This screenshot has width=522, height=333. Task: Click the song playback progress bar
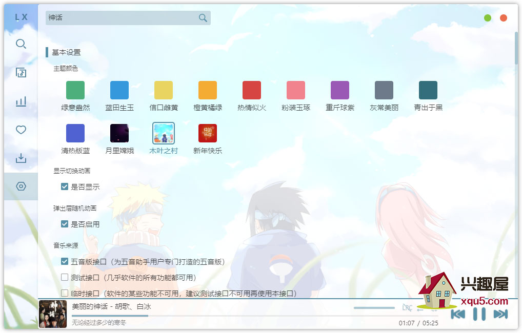[x=255, y=316]
